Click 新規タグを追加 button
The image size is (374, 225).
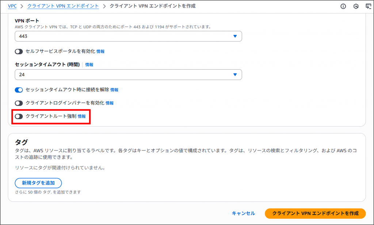[x=38, y=183]
